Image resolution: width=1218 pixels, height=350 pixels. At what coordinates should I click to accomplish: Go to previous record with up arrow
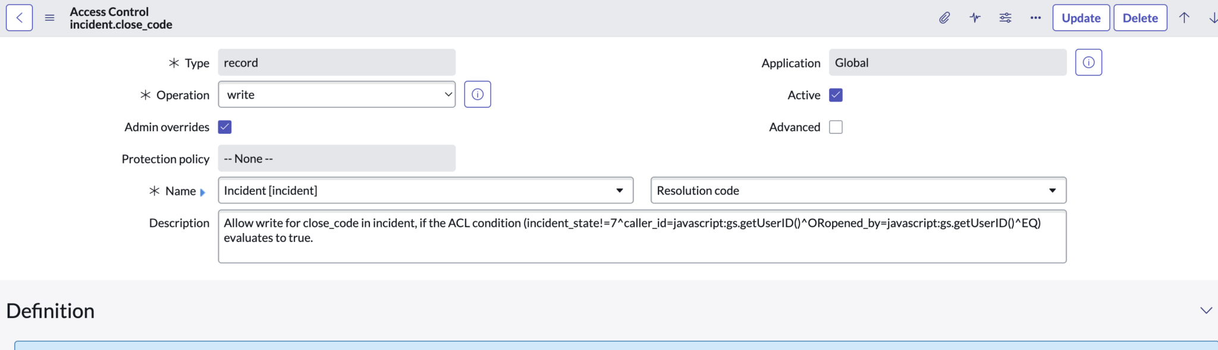1184,18
